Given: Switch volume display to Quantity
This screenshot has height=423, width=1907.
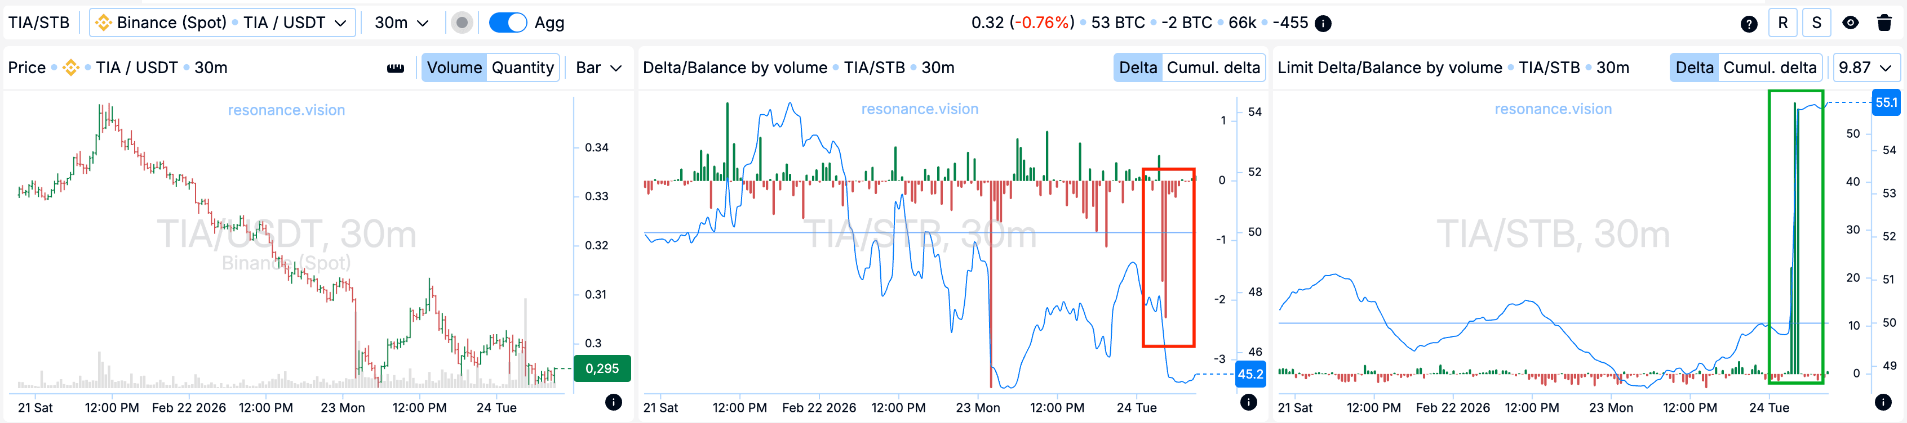Looking at the screenshot, I should [x=522, y=67].
